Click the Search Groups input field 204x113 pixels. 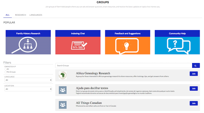pyautogui.click(x=124, y=66)
